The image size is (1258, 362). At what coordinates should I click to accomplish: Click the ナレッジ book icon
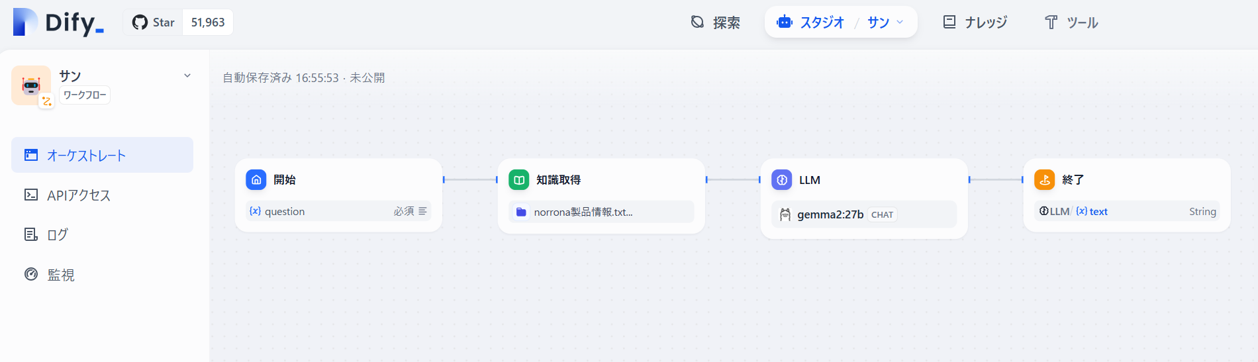[x=949, y=22]
